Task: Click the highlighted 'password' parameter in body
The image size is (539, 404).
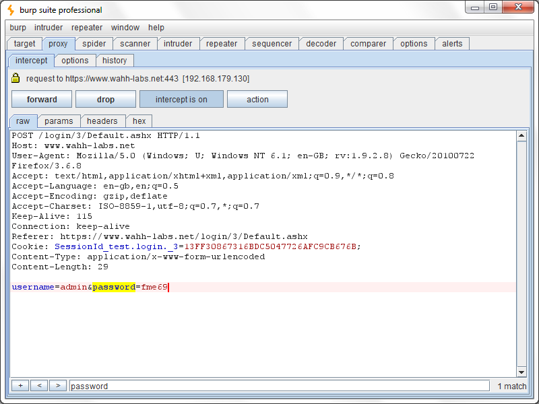Action: (x=114, y=287)
